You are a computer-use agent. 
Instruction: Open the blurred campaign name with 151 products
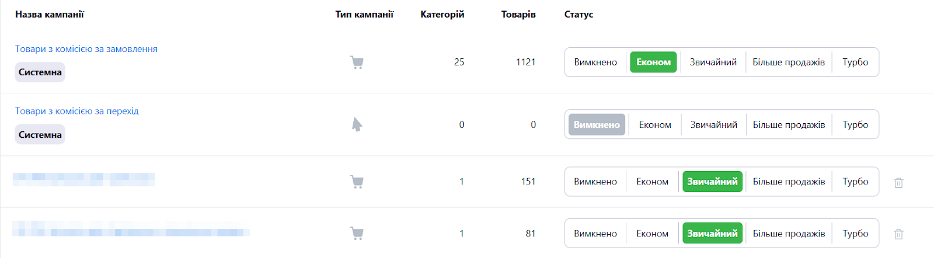84,179
